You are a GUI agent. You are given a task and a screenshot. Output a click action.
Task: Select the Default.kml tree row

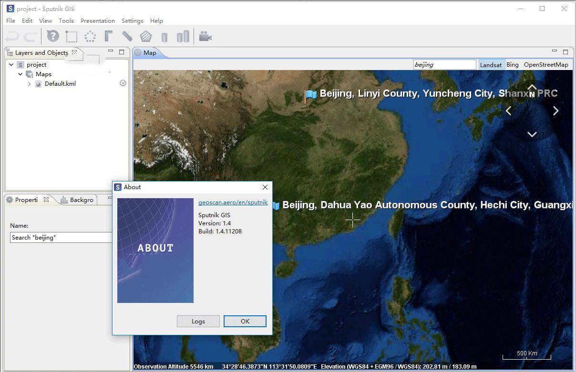pyautogui.click(x=60, y=84)
